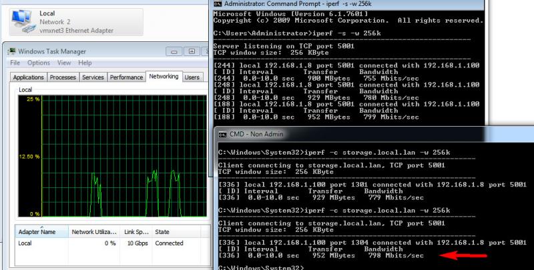
Task: Click the 798 Mbits/sec client result
Action: [x=396, y=256]
